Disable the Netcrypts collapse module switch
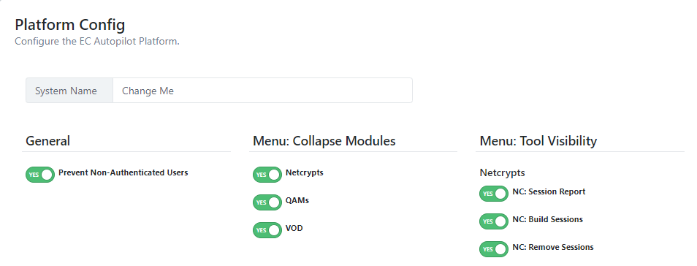The width and height of the screenshot is (697, 266). pyautogui.click(x=267, y=175)
